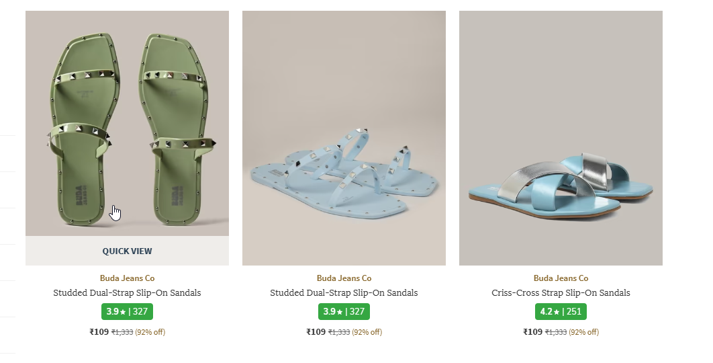
Task: Click the 92% off label under the blue studded sandals
Action: tap(367, 332)
